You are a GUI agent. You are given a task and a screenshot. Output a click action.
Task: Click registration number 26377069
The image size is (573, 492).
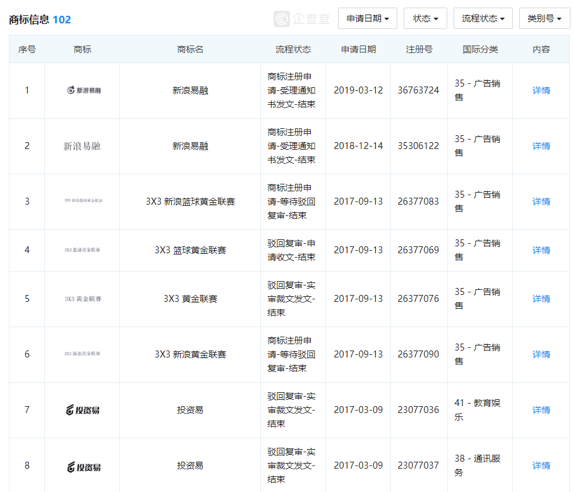pyautogui.click(x=418, y=250)
